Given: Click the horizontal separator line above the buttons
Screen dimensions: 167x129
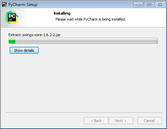Looking at the screenshot, I should [x=84, y=113].
